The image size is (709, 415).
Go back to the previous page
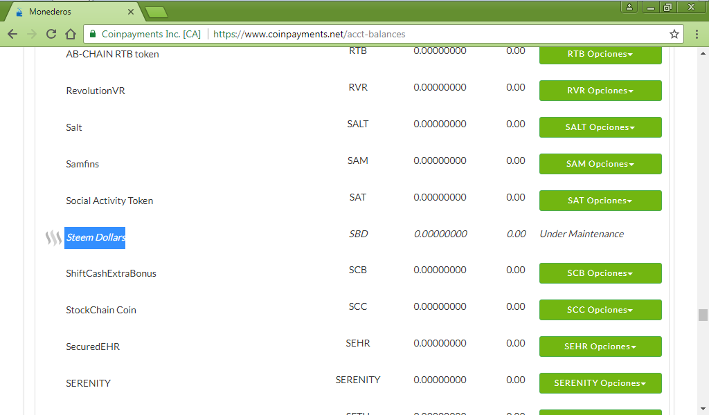(x=12, y=34)
